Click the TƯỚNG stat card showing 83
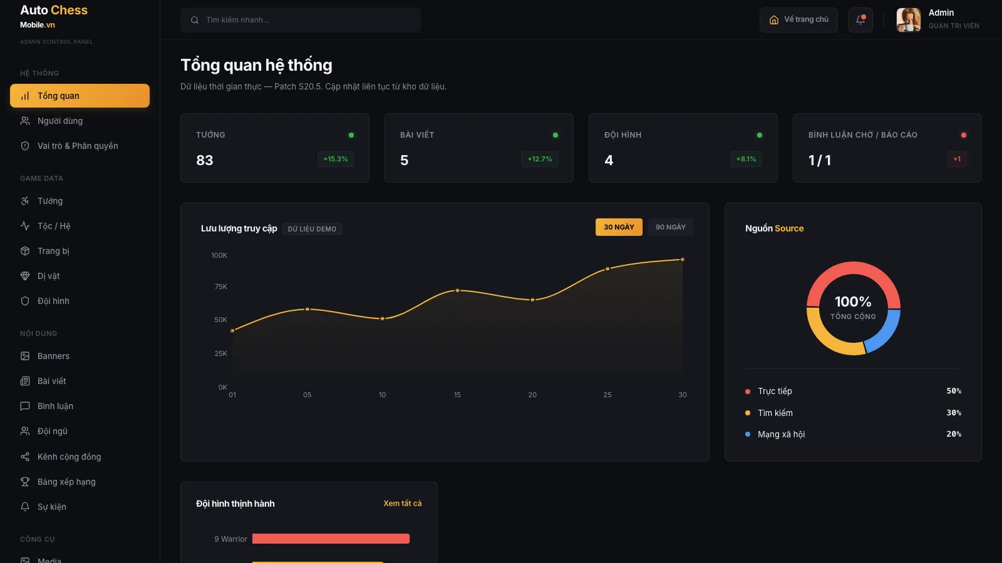 click(x=275, y=148)
